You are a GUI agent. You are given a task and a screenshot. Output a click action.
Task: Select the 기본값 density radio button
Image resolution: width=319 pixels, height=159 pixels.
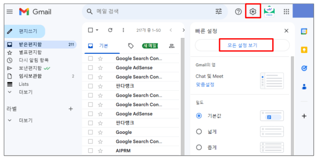click(x=199, y=116)
